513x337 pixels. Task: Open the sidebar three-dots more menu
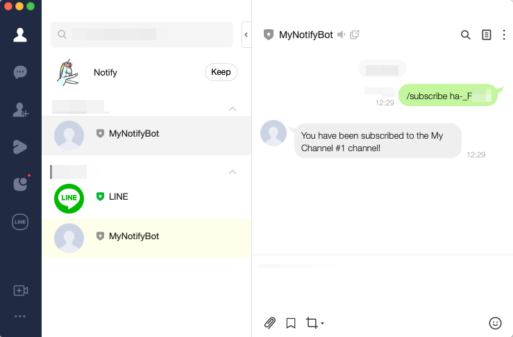20,316
